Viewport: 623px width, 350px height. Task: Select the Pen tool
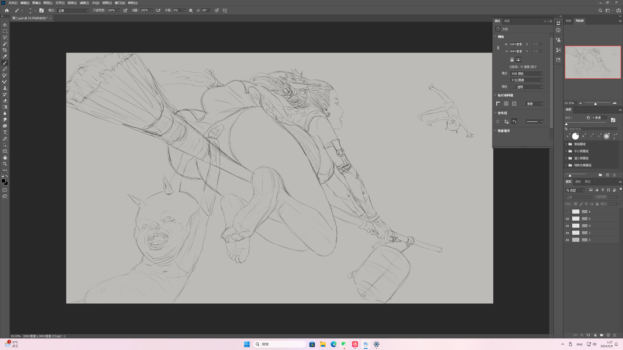click(x=5, y=139)
